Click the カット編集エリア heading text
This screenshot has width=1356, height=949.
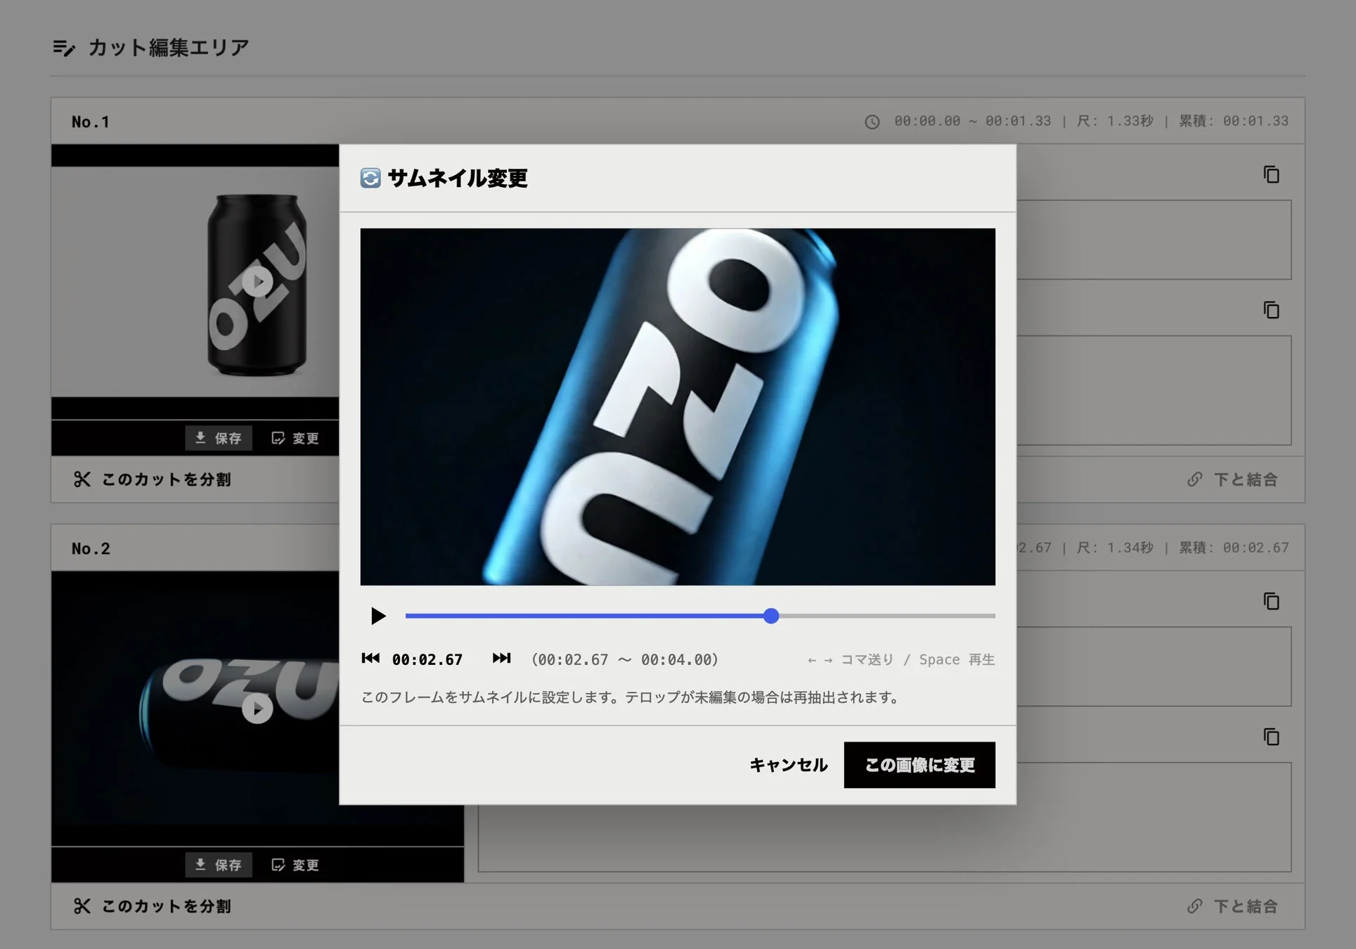coord(169,48)
